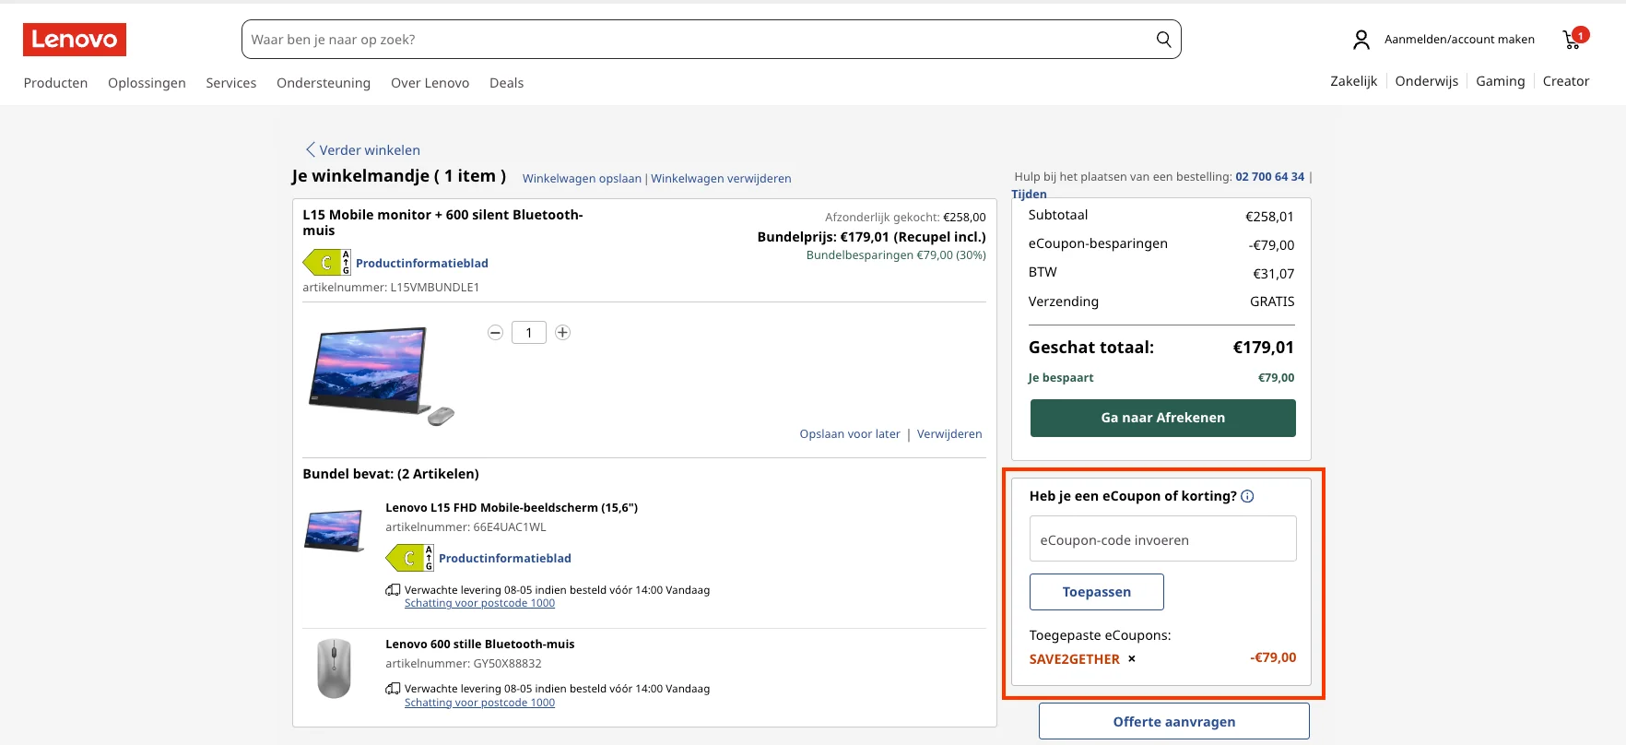Click Ga naar Afrekenen button
This screenshot has height=745, width=1626.
[1162, 418]
